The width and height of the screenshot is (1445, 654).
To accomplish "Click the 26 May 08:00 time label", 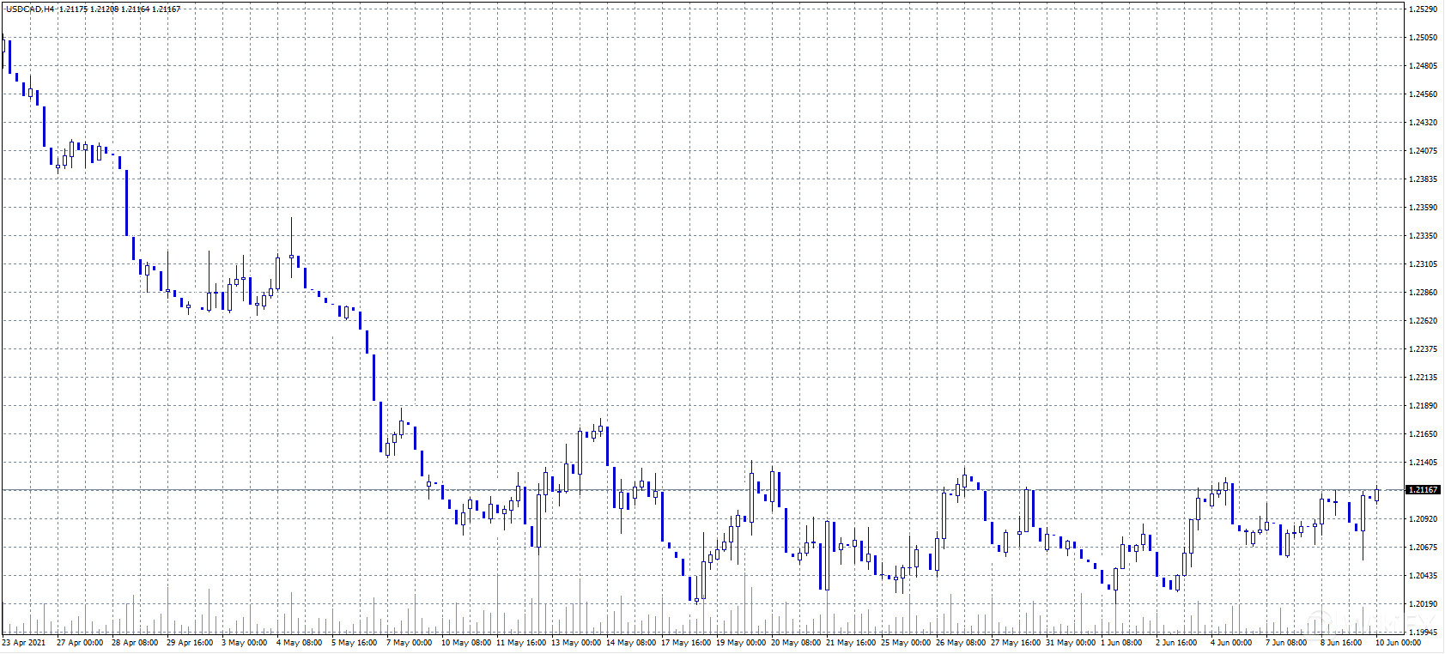I will (x=960, y=643).
